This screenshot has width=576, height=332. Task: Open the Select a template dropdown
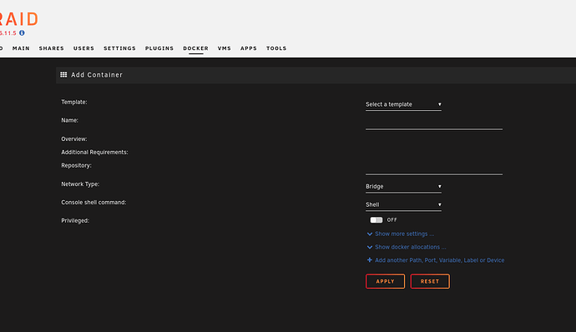[x=403, y=104]
